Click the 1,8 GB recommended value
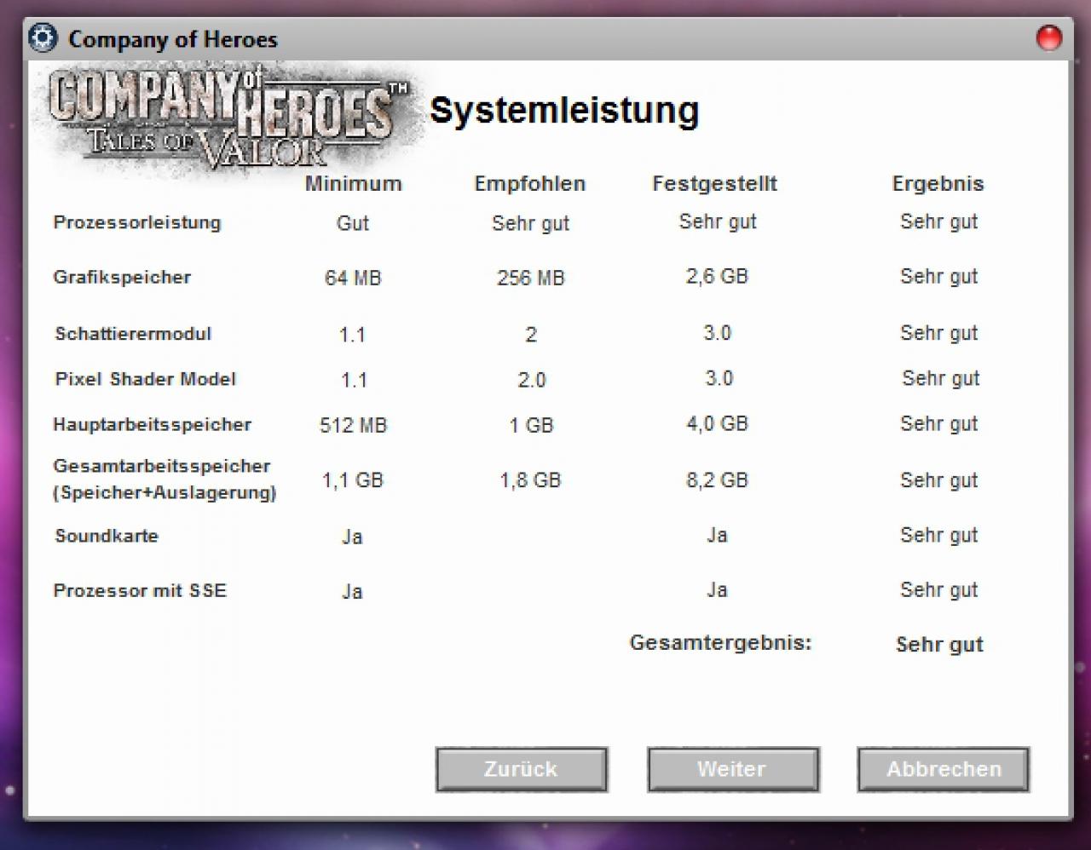This screenshot has width=1091, height=850. [x=531, y=480]
